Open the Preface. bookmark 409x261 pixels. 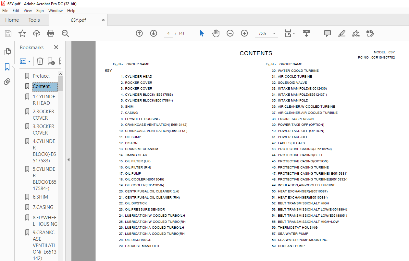pyautogui.click(x=41, y=76)
